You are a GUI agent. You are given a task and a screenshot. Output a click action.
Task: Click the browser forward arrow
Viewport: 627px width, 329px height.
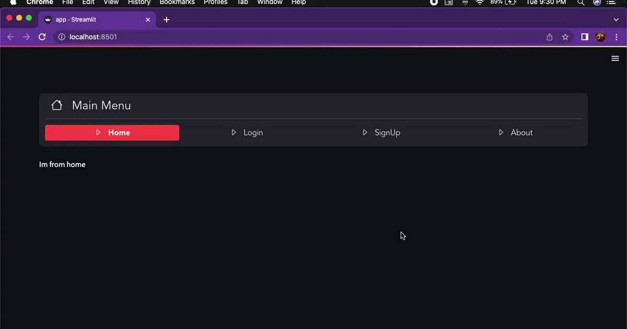pos(27,37)
